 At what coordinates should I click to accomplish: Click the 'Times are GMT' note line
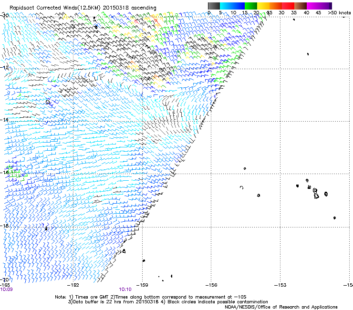point(151,297)
